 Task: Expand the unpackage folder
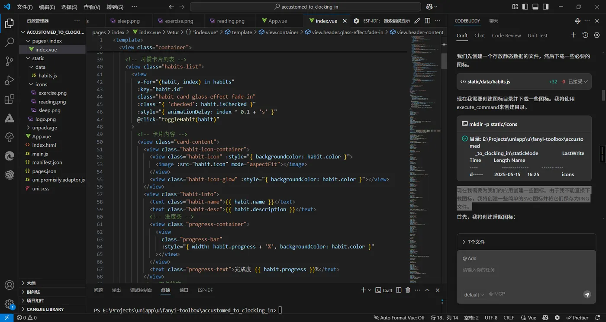coord(44,128)
